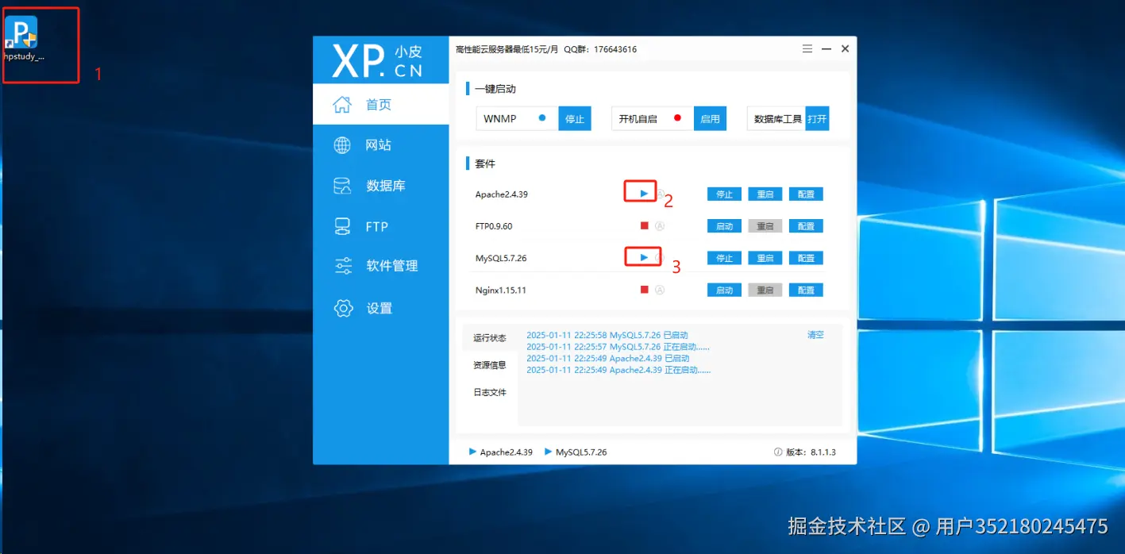The width and height of the screenshot is (1125, 554).
Task: Stop Apache2.4.39 using its 停止 button
Action: (724, 194)
